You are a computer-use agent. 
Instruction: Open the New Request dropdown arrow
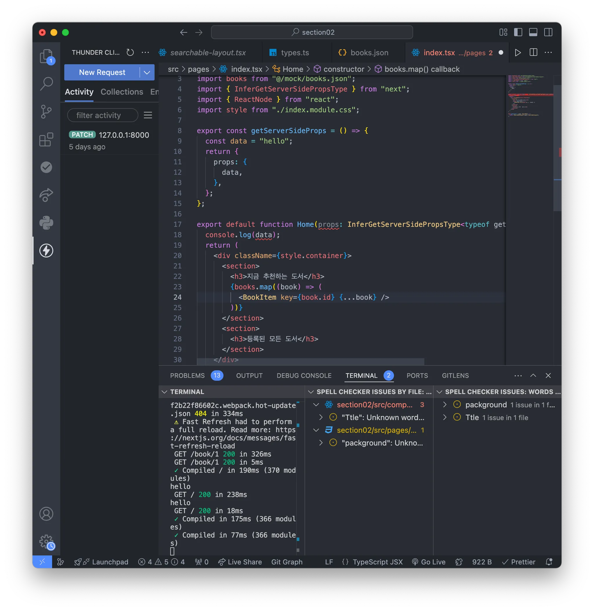click(x=147, y=72)
